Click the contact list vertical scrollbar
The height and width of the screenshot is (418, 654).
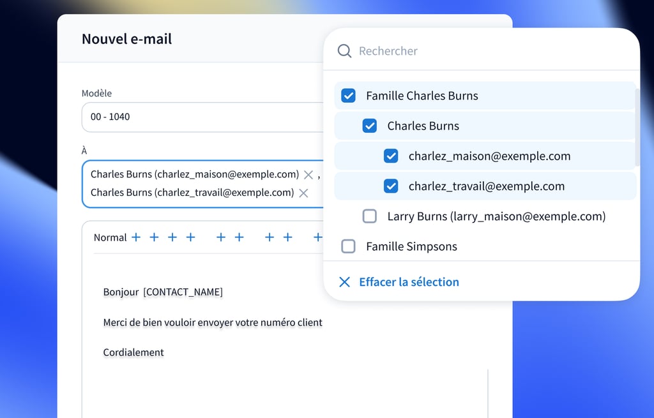tap(637, 128)
